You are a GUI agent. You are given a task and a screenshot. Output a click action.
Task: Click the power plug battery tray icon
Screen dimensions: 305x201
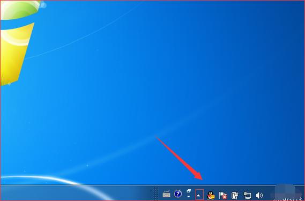(235, 195)
